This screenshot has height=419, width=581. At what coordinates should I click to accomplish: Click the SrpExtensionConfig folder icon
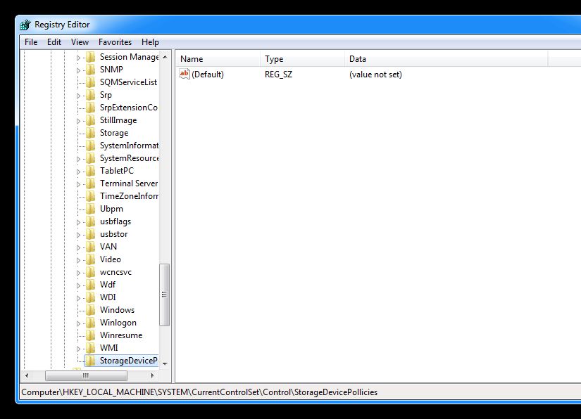pyautogui.click(x=90, y=108)
